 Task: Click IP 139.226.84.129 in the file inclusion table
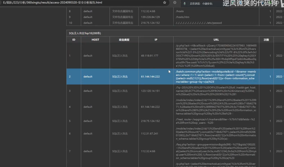150,17
